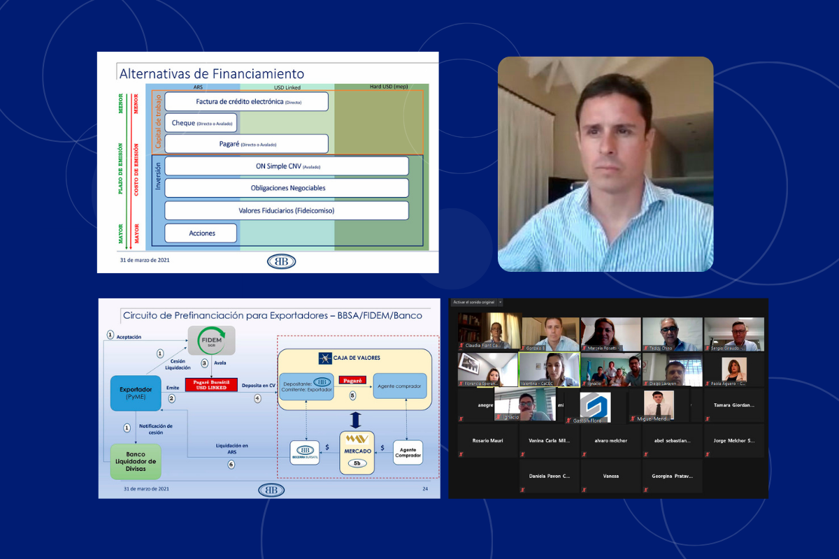
Task: Click the 'Cheque' box on financing slide
Action: click(201, 123)
